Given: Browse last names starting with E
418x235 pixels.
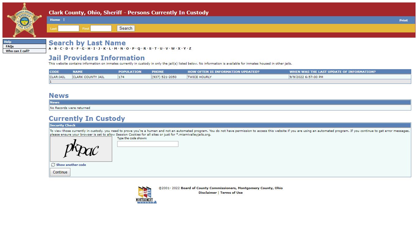Looking at the screenshot, I should 72,48.
